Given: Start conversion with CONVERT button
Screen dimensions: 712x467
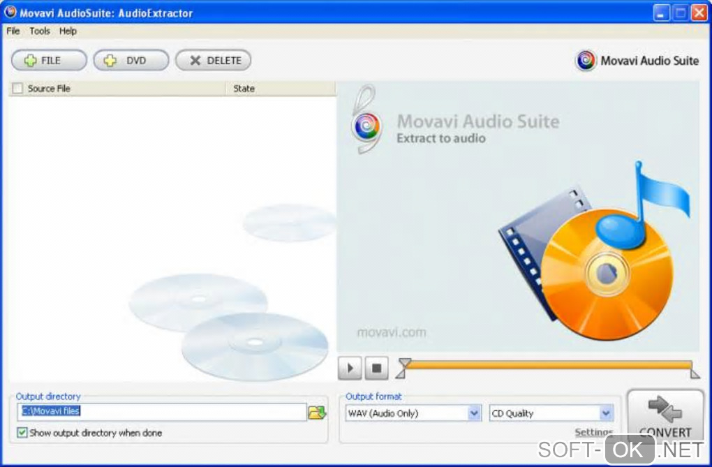Looking at the screenshot, I should coord(665,415).
